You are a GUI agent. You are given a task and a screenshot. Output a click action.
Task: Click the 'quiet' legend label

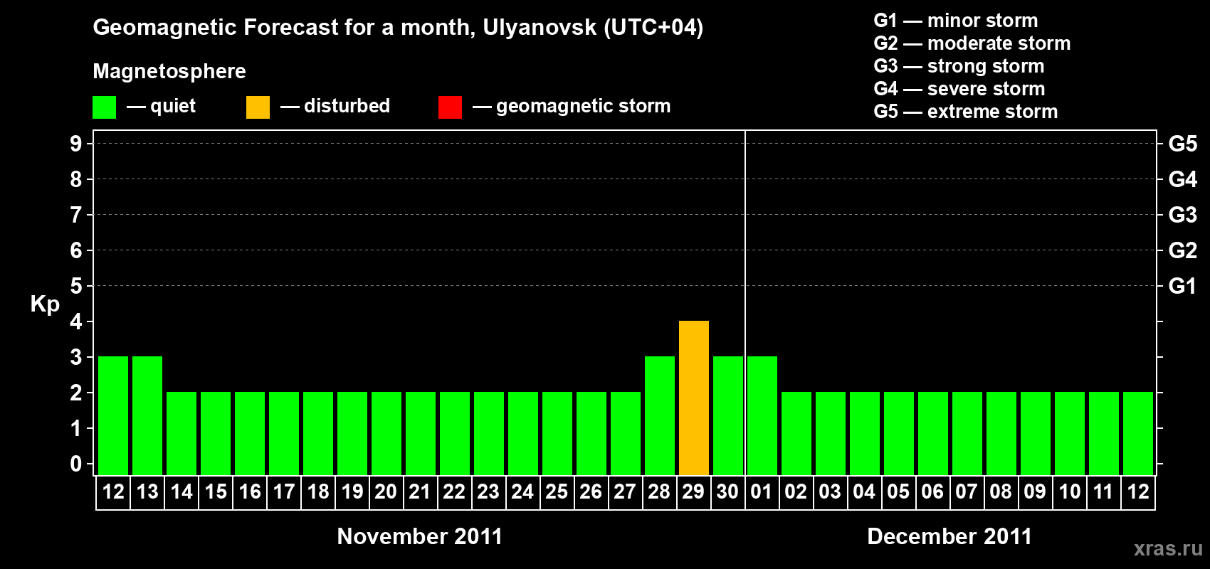173,106
